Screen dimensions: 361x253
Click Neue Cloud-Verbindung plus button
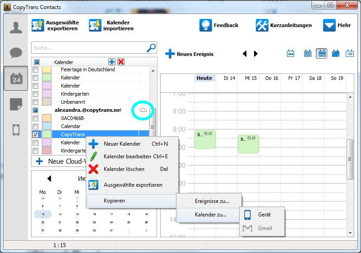point(39,161)
